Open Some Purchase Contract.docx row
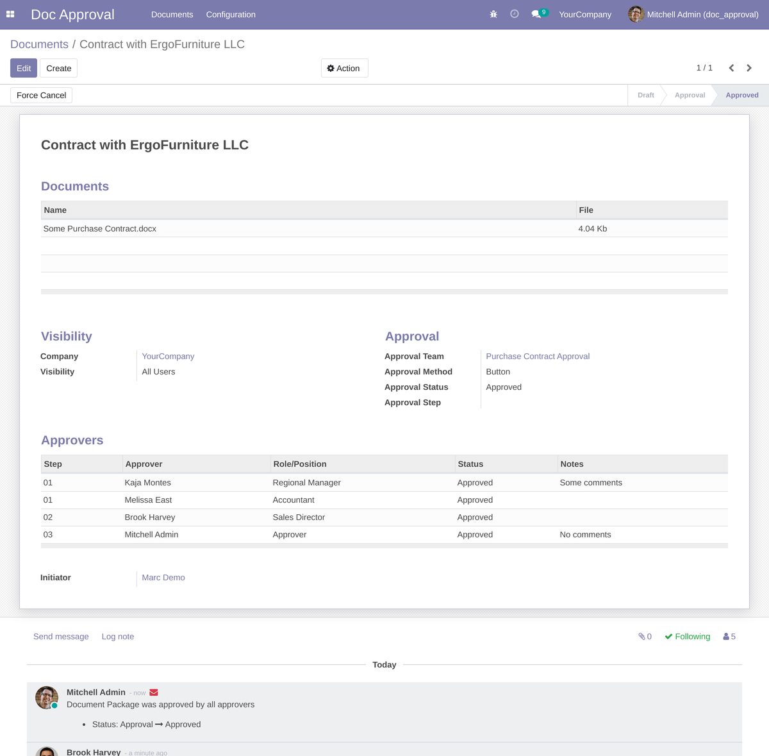This screenshot has width=769, height=756. click(100, 229)
